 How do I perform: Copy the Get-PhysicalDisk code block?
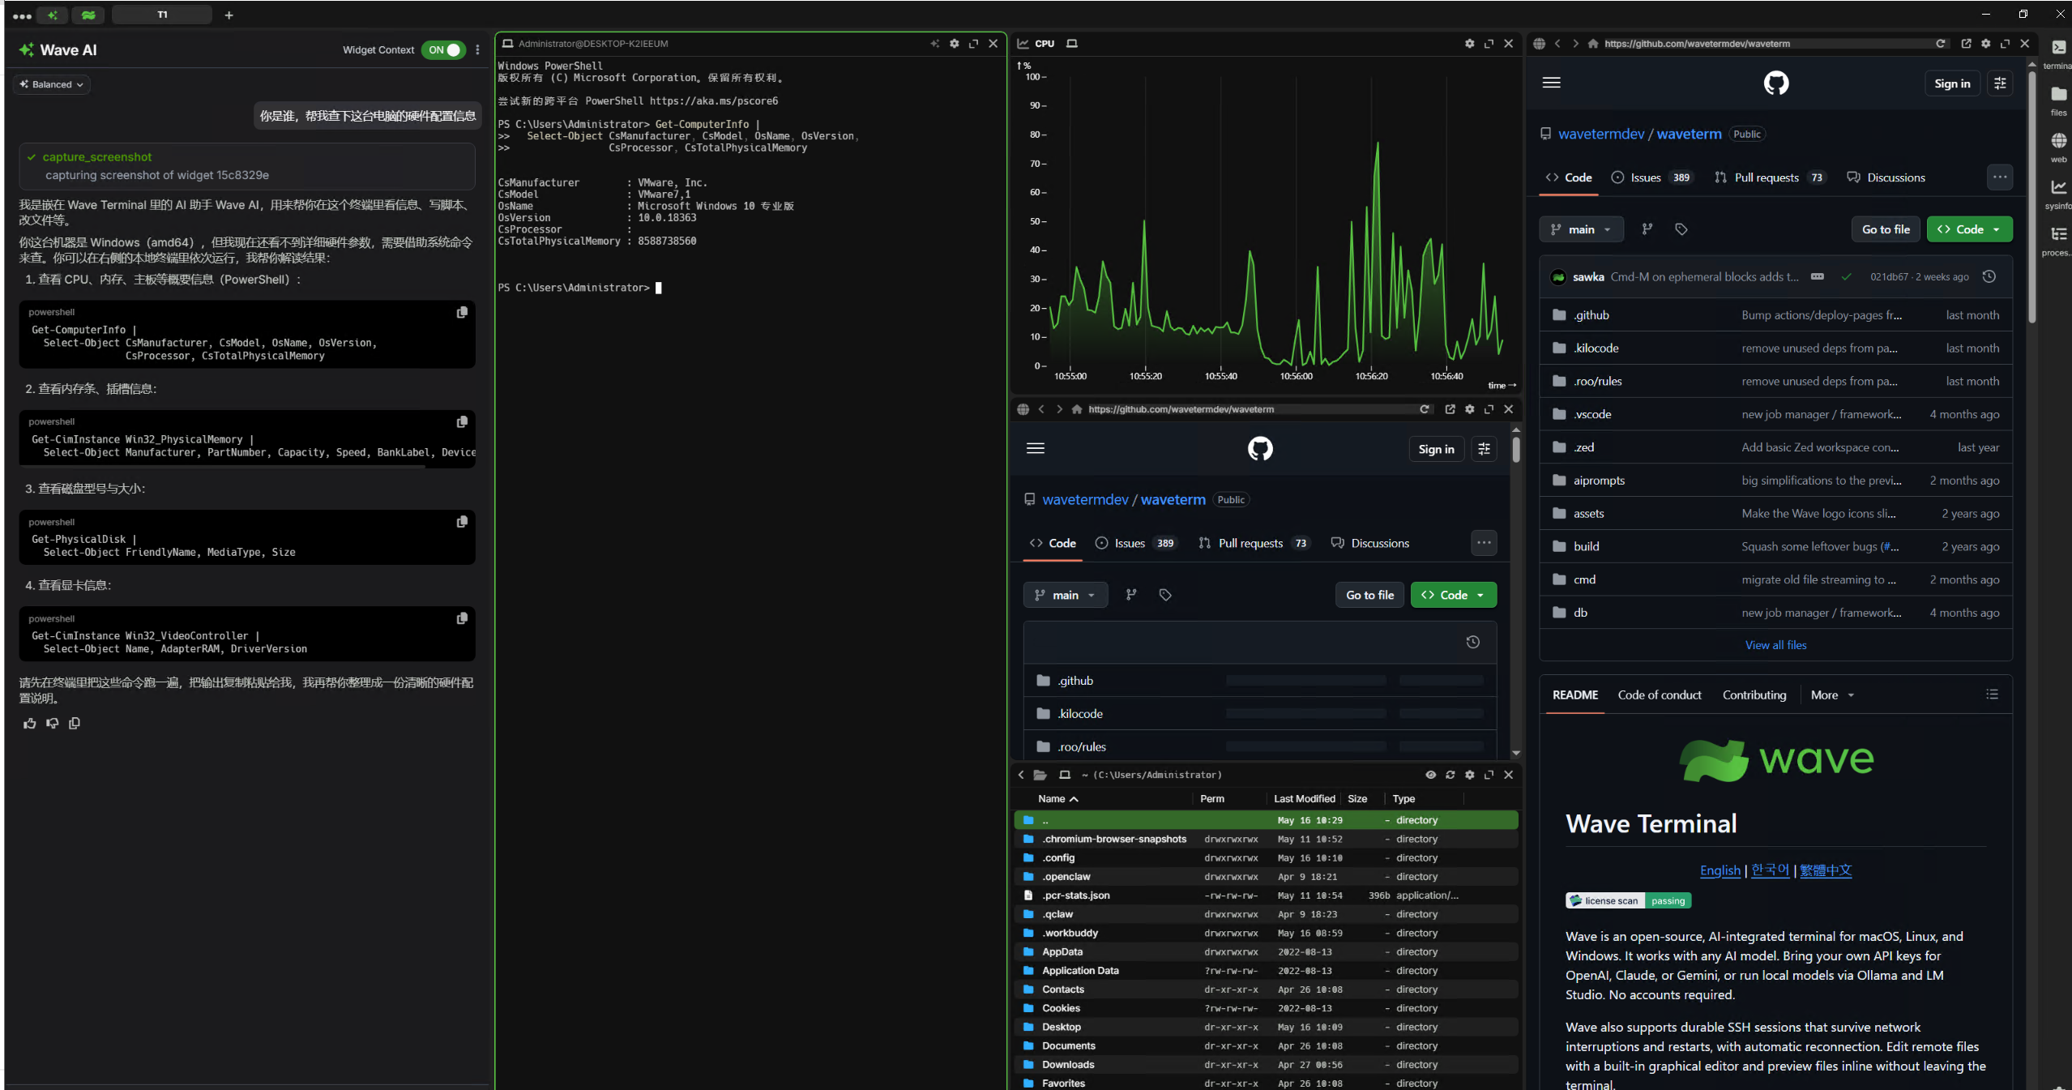click(x=462, y=522)
